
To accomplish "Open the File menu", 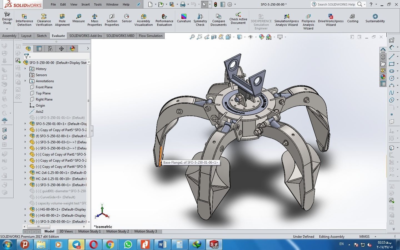I will [53, 4].
